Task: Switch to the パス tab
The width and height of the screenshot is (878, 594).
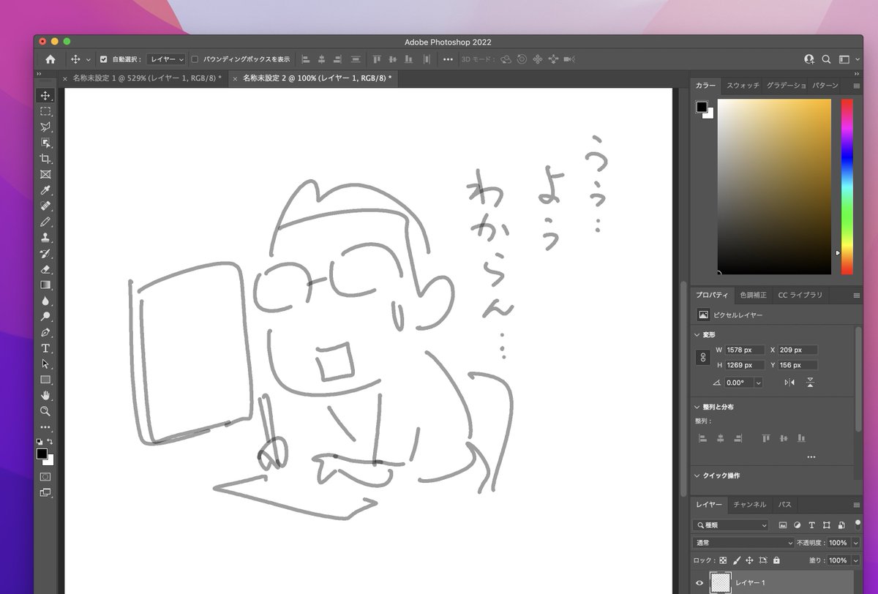Action: [784, 505]
